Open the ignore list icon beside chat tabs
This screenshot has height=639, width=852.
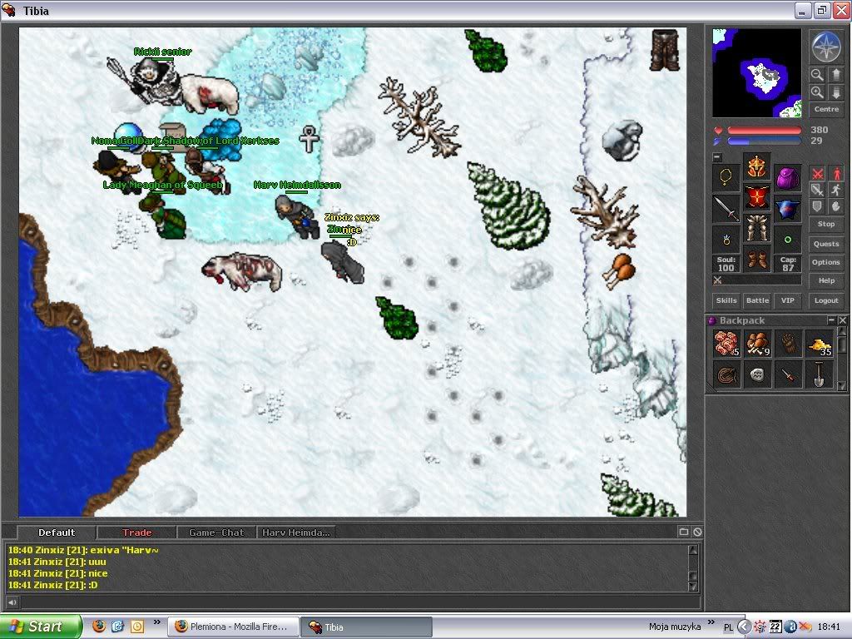click(x=698, y=532)
